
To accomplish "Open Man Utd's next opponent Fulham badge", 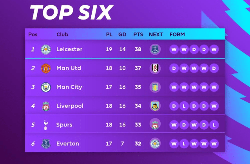I will (155, 68).
